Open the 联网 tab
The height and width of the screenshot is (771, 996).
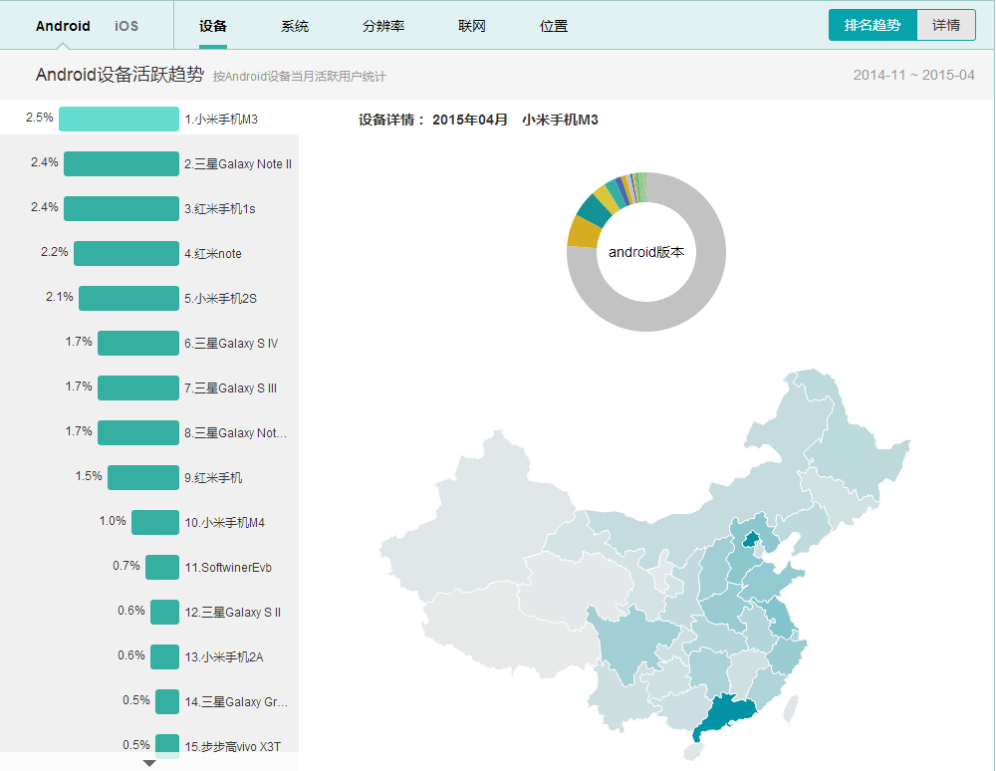click(x=472, y=26)
